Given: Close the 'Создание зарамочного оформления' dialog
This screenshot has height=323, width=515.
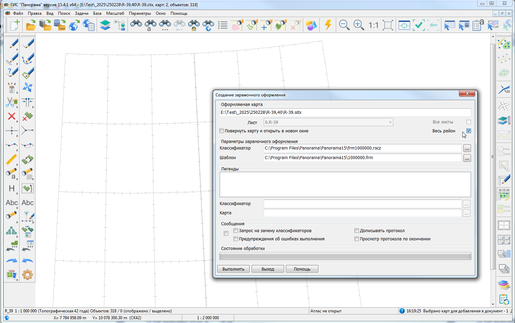Looking at the screenshot, I should (x=467, y=94).
